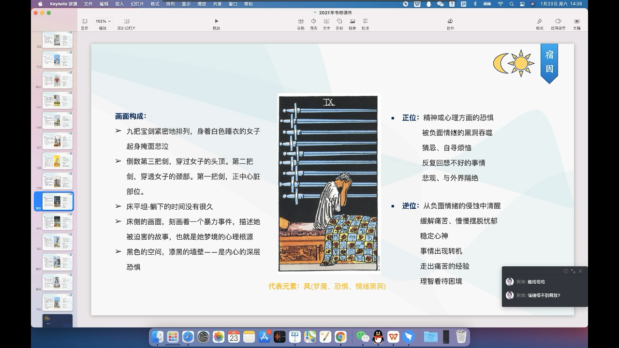Select slide 152 thumbnail in navigator
Viewport: 619px width, 348px height.
58,40
